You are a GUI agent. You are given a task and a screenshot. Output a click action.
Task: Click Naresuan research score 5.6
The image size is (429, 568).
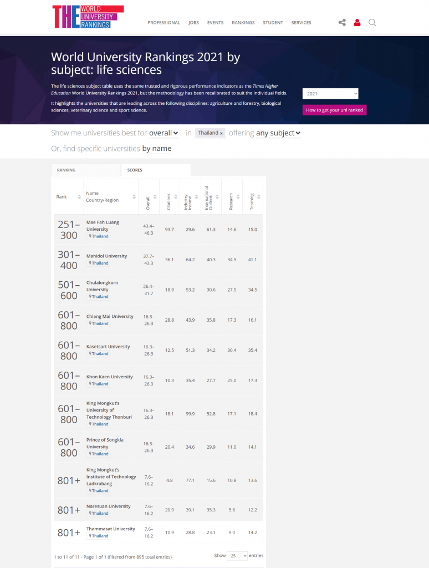point(232,510)
